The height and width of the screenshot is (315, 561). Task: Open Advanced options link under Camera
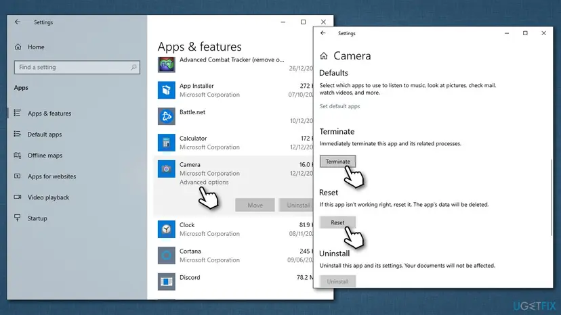point(204,182)
